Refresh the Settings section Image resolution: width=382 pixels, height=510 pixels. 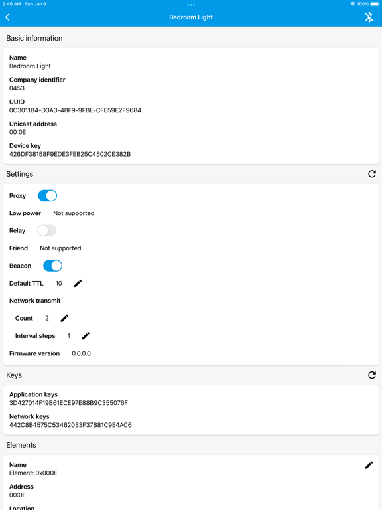pyautogui.click(x=372, y=174)
